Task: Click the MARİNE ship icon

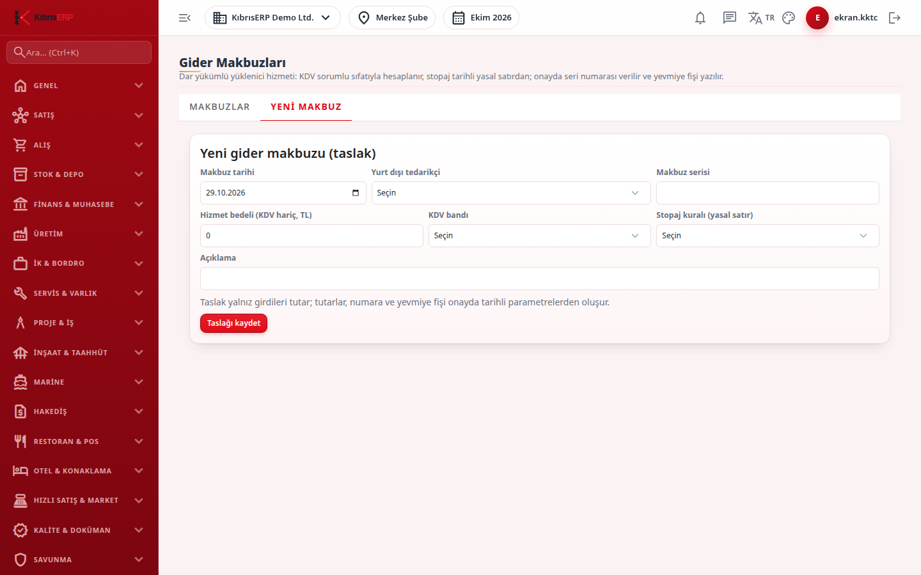Action: 20,382
